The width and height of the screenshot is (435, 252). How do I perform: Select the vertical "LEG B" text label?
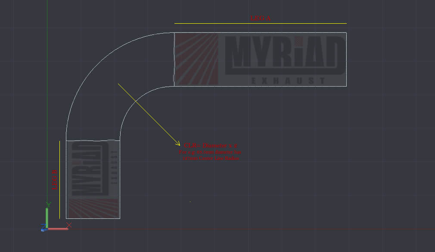pos(55,180)
